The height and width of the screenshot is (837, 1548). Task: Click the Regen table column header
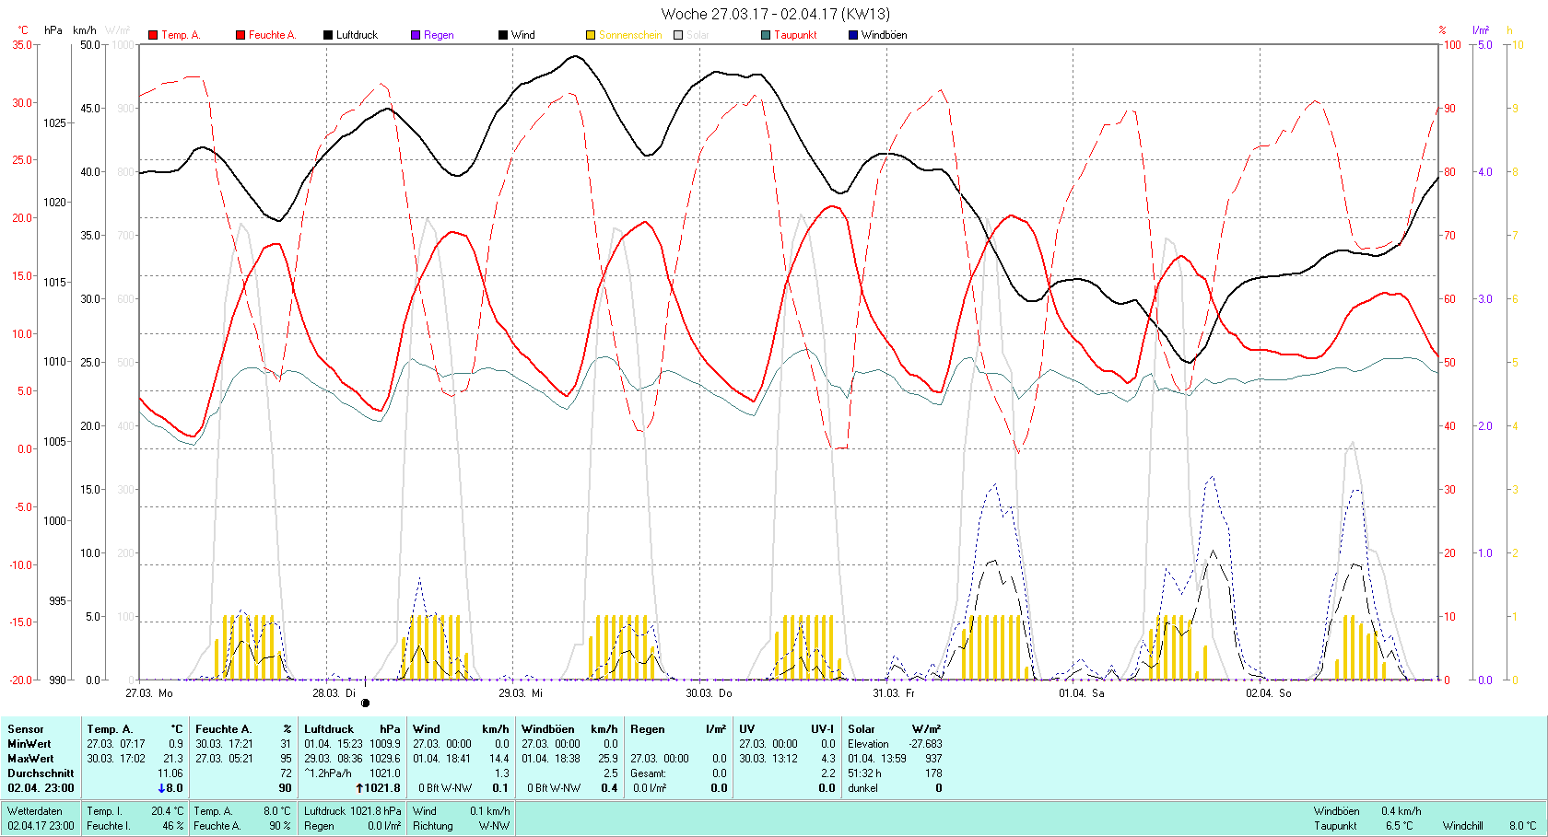pyautogui.click(x=648, y=729)
